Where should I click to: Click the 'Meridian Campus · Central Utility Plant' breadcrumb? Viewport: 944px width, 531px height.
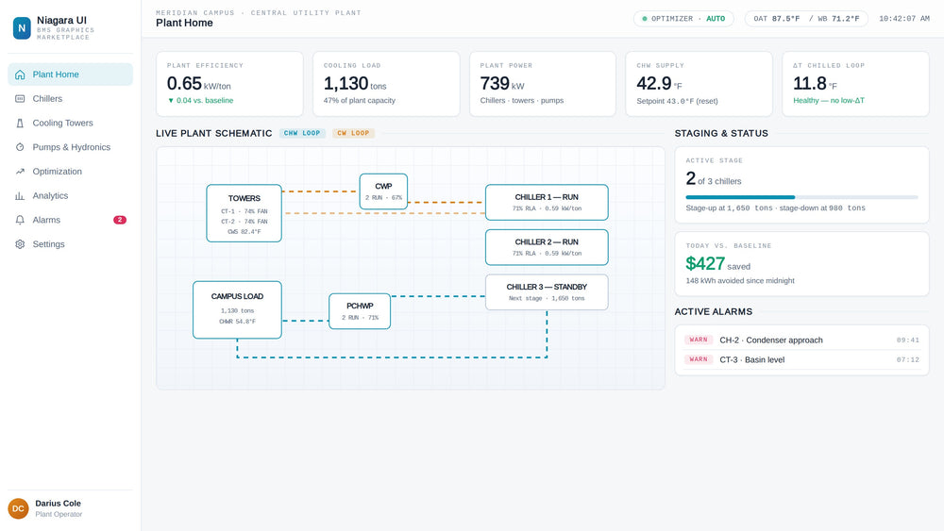click(259, 12)
